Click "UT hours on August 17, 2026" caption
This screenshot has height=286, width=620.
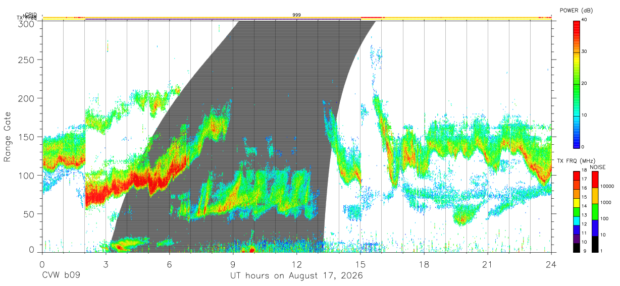pyautogui.click(x=296, y=276)
